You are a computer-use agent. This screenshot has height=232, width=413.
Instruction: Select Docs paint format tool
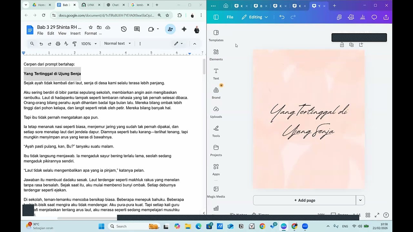(75, 43)
